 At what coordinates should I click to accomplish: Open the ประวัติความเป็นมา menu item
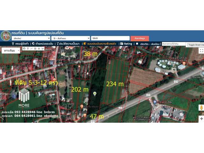click(x=68, y=44)
